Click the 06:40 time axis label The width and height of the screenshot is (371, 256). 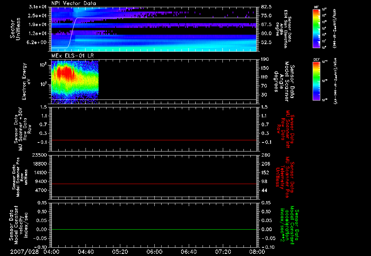[188, 252]
